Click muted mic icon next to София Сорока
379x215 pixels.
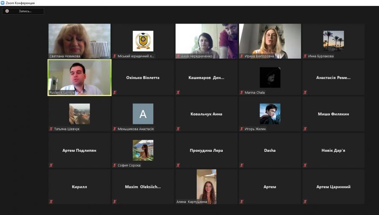115,165
